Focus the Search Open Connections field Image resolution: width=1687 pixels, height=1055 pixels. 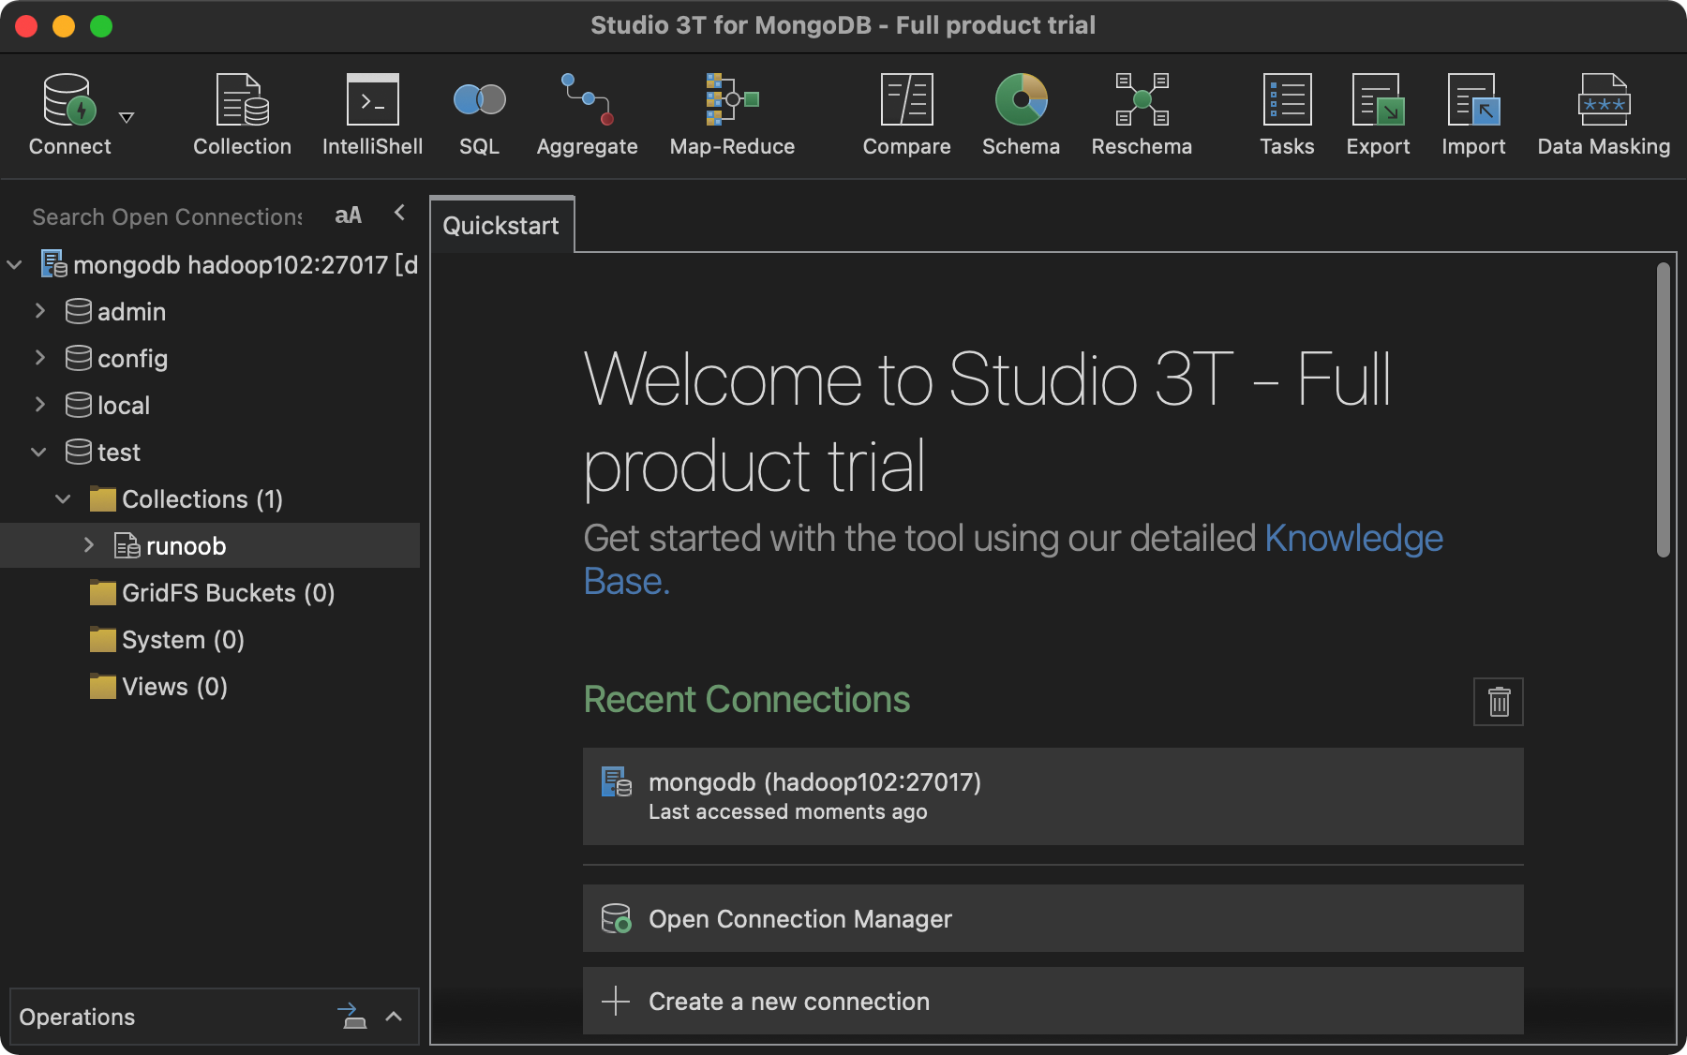(x=167, y=216)
